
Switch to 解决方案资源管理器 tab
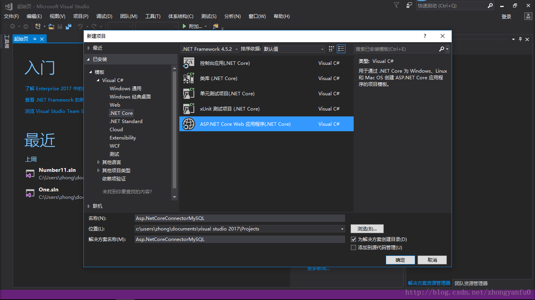click(429, 283)
